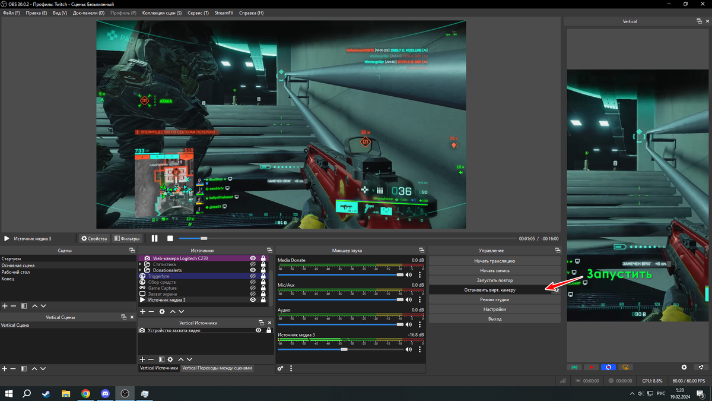
Task: Move source down in the Источники panel
Action: point(181,311)
